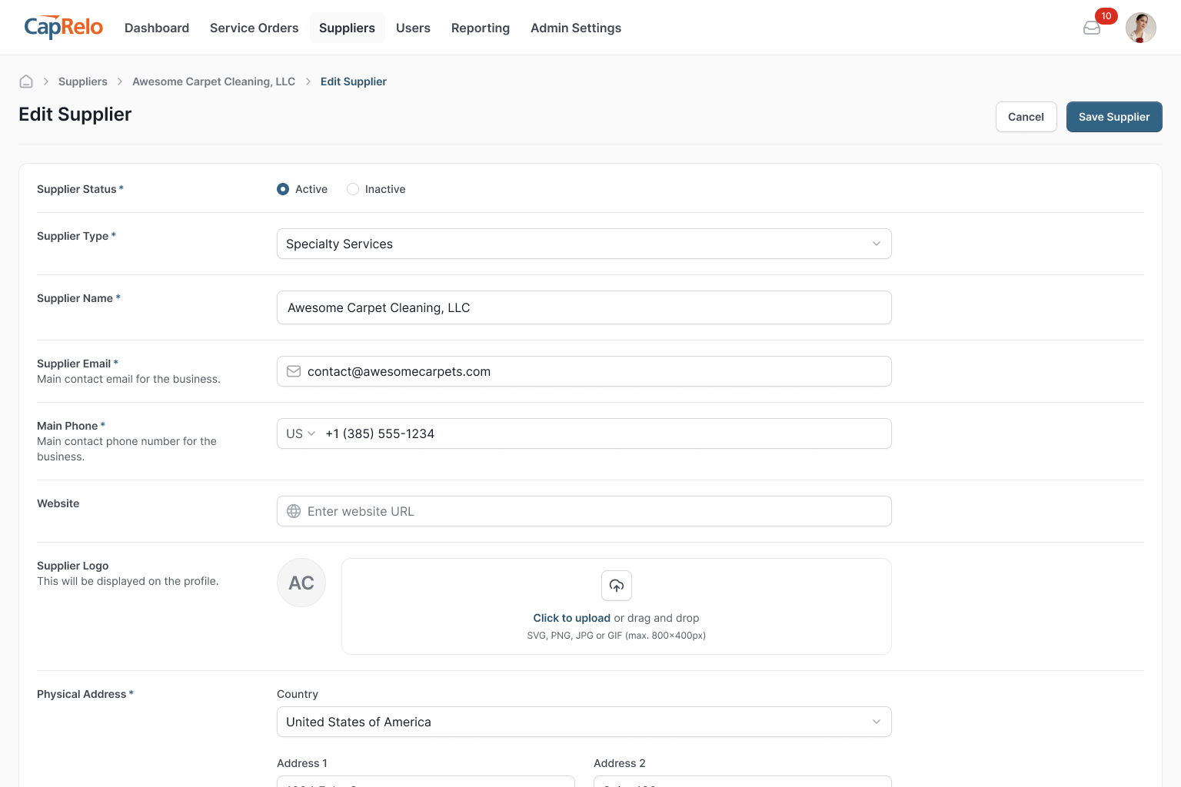1181x787 pixels.
Task: Open the Country dropdown
Action: tap(584, 722)
